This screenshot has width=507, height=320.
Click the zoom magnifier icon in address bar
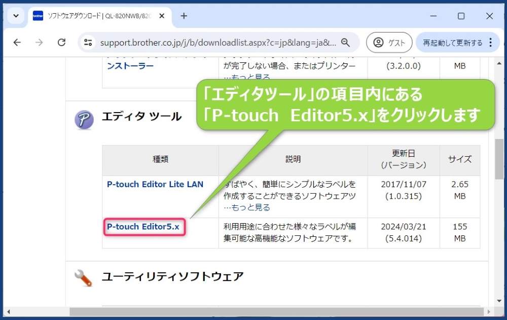(345, 43)
